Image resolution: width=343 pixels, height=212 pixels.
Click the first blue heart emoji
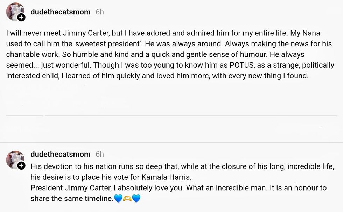[x=118, y=199]
